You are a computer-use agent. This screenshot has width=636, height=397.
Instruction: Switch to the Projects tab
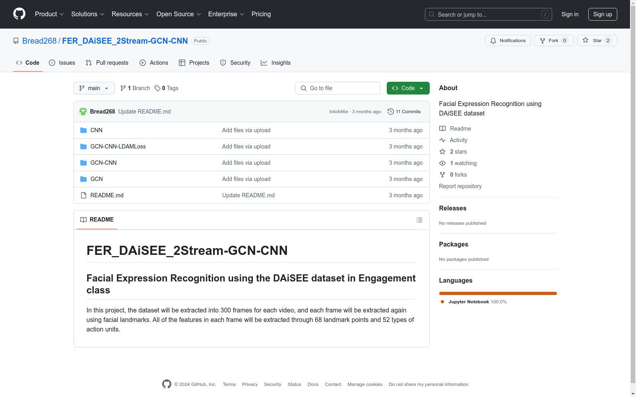[194, 63]
